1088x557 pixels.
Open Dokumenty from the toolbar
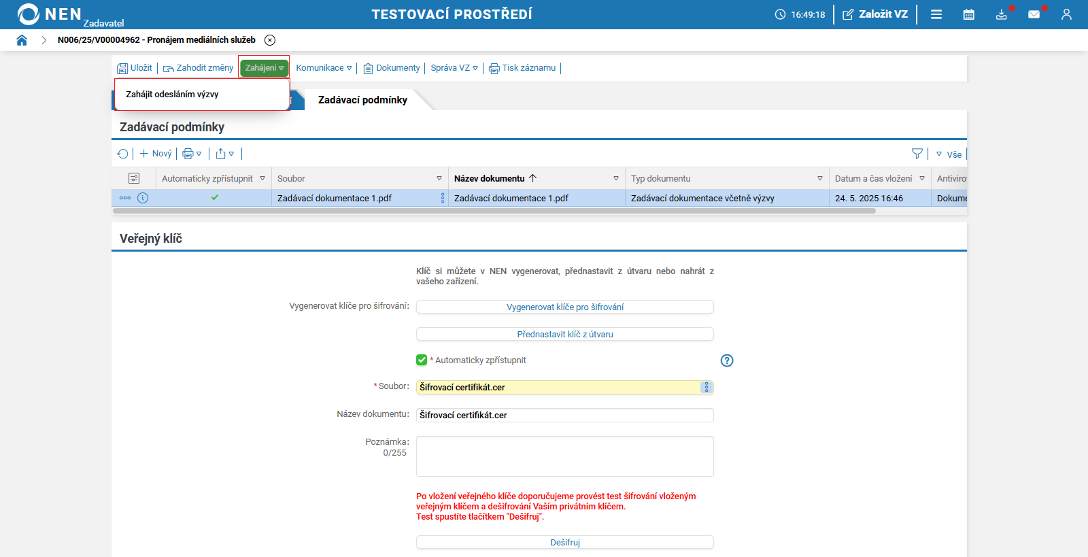pos(392,68)
